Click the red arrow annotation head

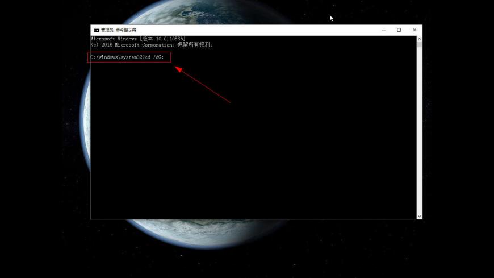178,68
